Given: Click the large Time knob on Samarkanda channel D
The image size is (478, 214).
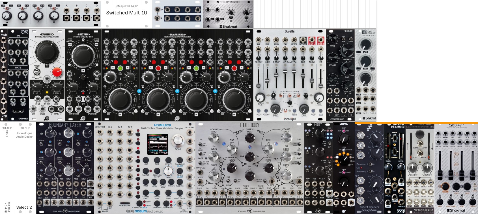Looking at the screenshot, I should (x=234, y=99).
